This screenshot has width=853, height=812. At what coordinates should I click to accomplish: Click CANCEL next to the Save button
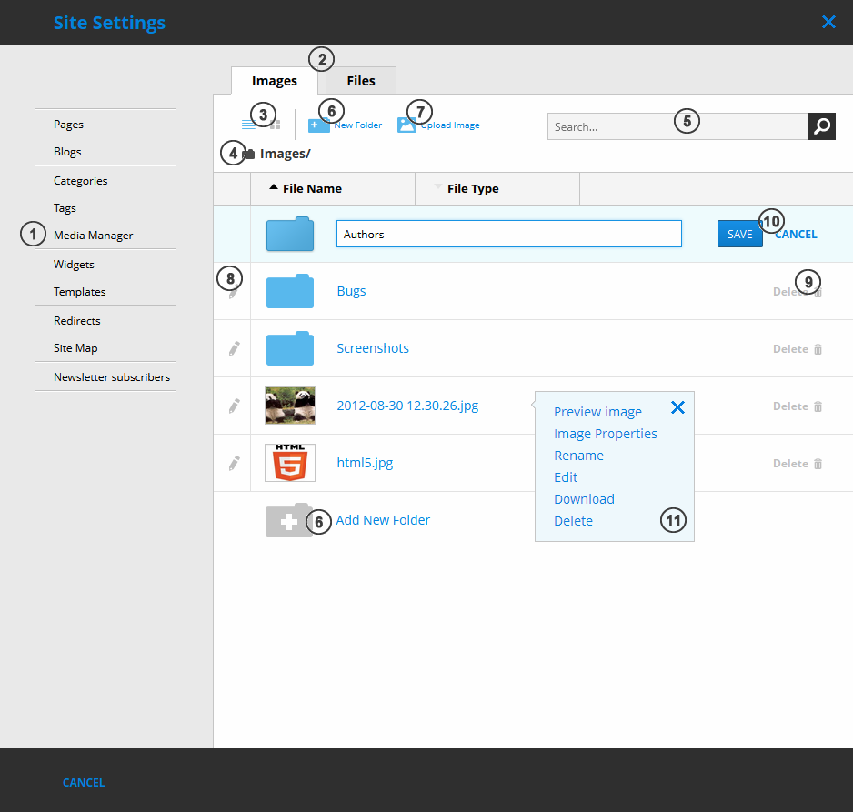tap(797, 235)
